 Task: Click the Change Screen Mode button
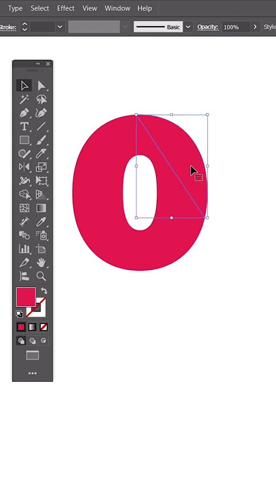pyautogui.click(x=33, y=355)
